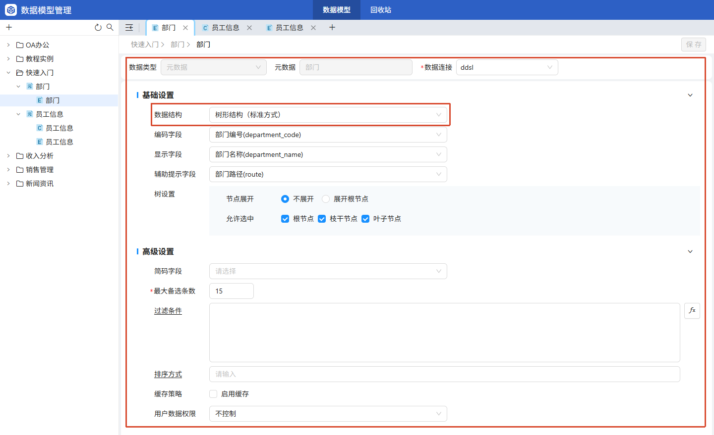Viewport: 714px width, 435px height.
Task: Click the 过滤条件 text area
Action: tap(445, 333)
